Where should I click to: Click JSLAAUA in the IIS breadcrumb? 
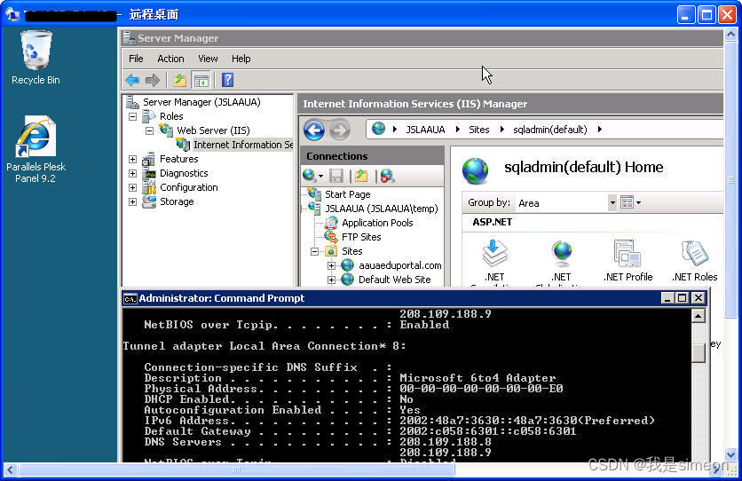(x=425, y=130)
